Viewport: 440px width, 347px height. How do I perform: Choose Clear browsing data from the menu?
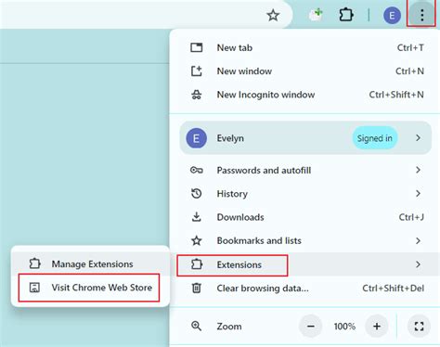pos(304,289)
